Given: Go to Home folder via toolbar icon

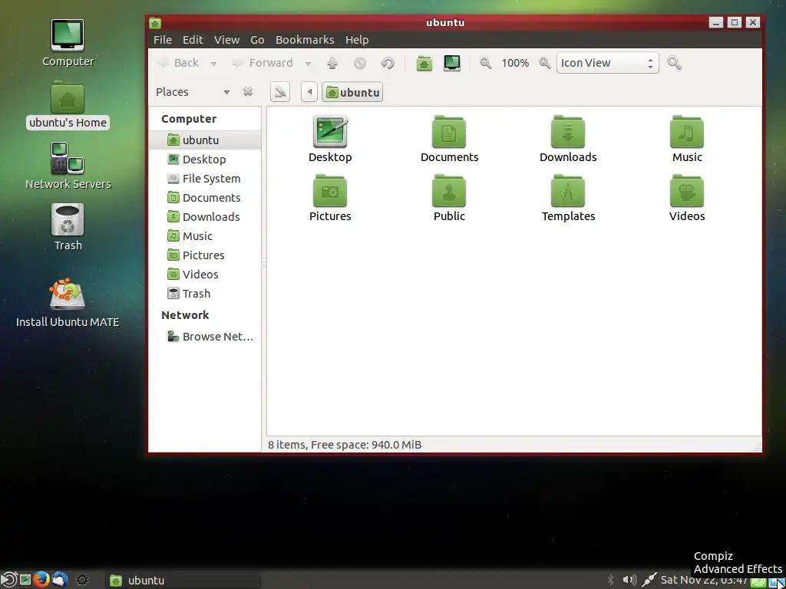Looking at the screenshot, I should (424, 63).
